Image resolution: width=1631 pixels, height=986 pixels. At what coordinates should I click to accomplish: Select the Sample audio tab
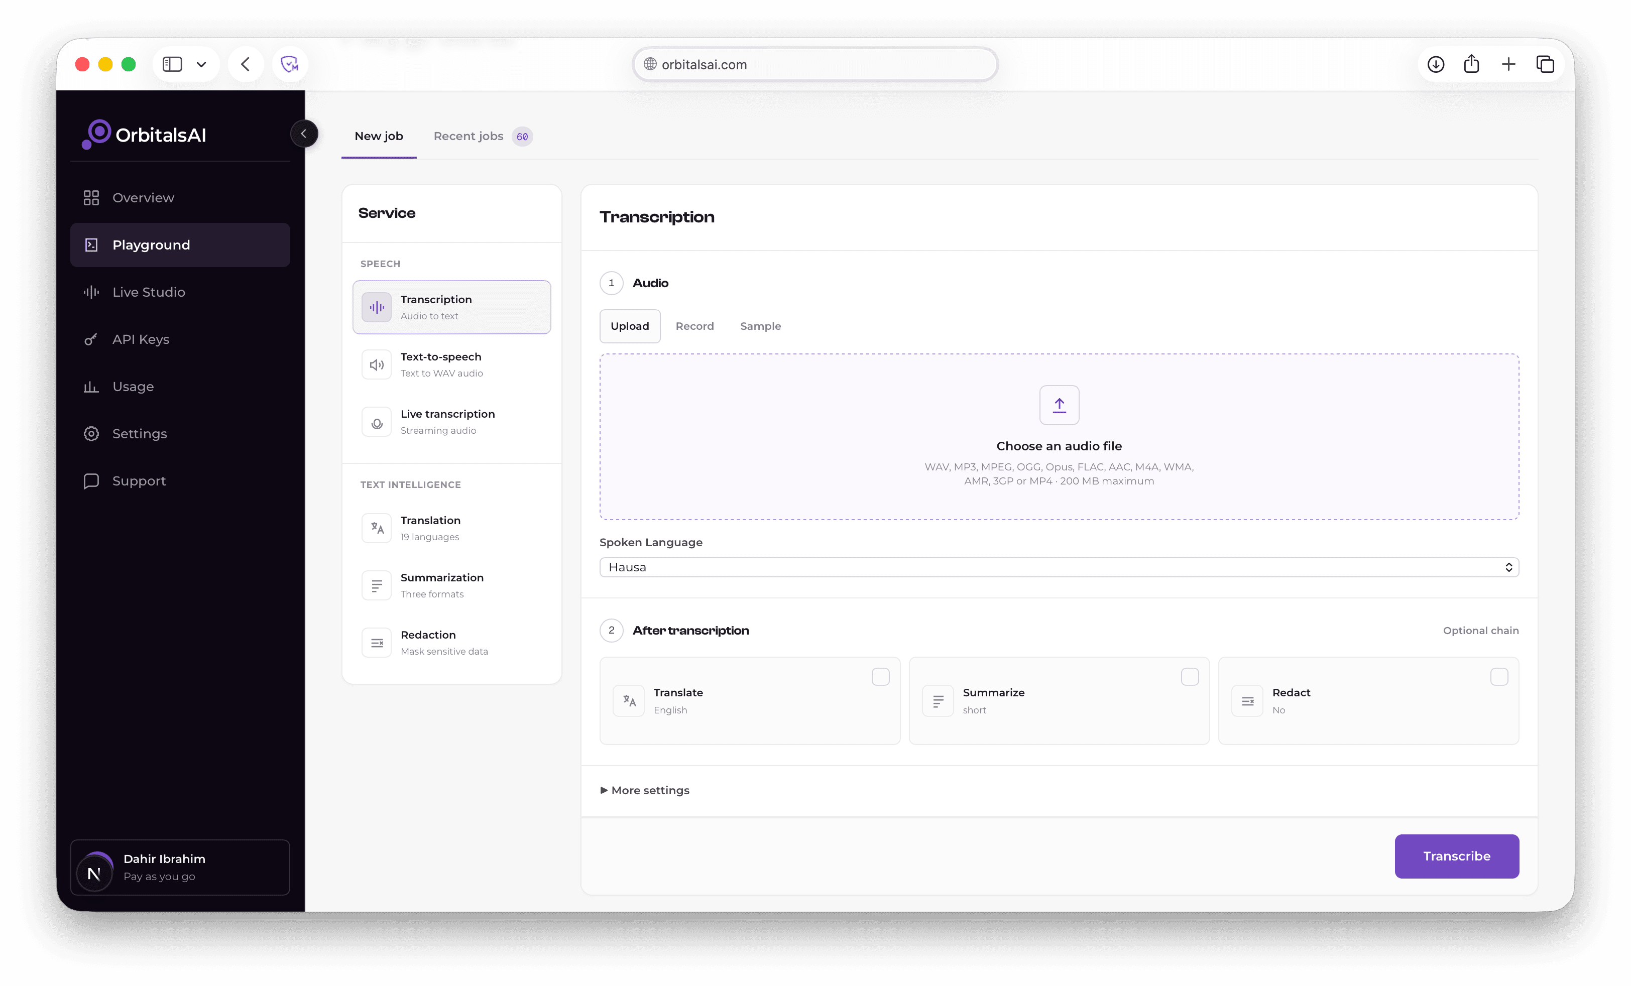pos(761,326)
